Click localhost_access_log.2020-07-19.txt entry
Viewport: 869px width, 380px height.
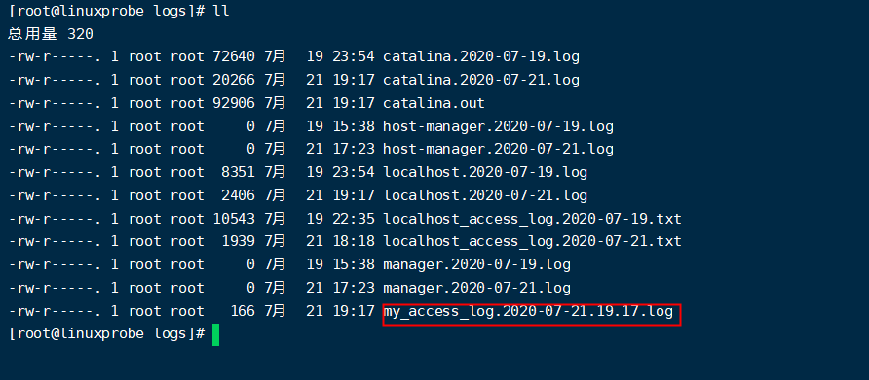(532, 219)
